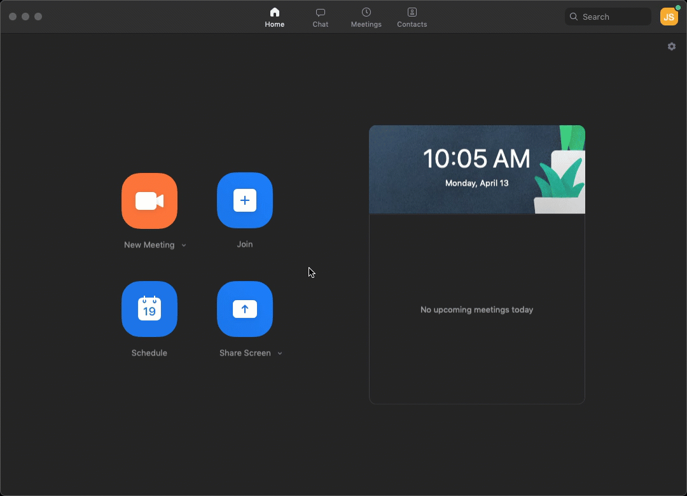687x496 pixels.
Task: Click the magnifier icon in Search
Action: [x=574, y=17]
